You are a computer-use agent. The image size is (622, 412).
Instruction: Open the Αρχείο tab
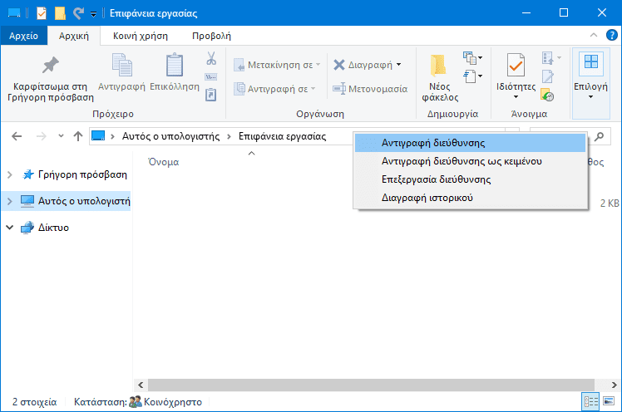(x=24, y=36)
